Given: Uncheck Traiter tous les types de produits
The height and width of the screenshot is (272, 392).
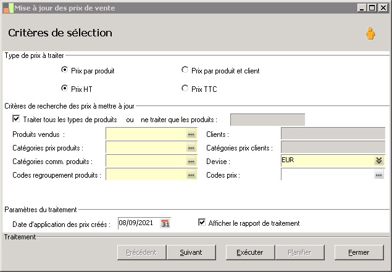Looking at the screenshot, I should point(16,118).
